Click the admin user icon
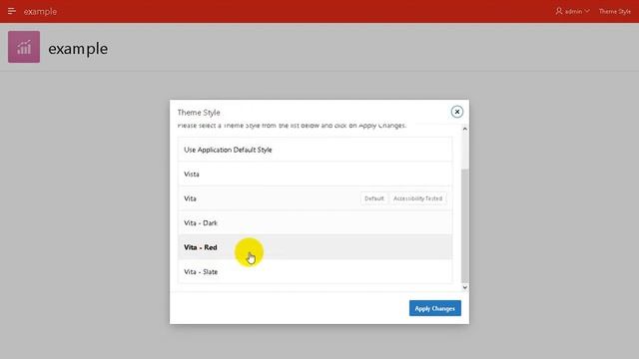639x359 pixels. click(559, 11)
